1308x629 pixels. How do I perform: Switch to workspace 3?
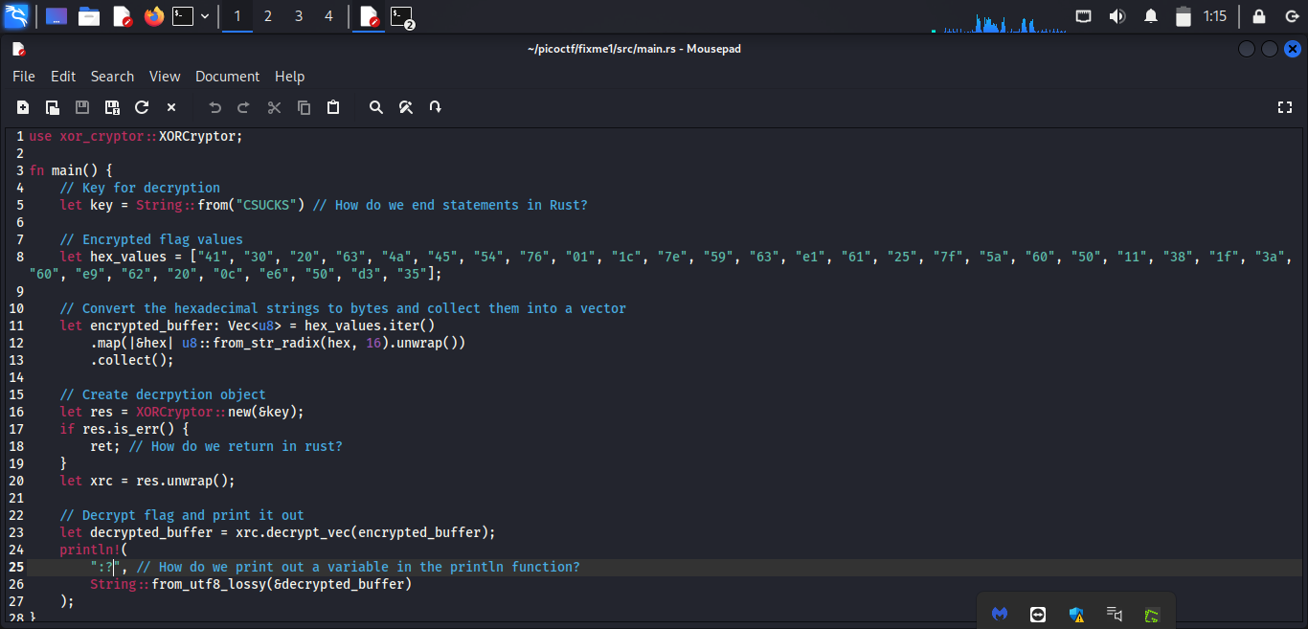coord(298,16)
